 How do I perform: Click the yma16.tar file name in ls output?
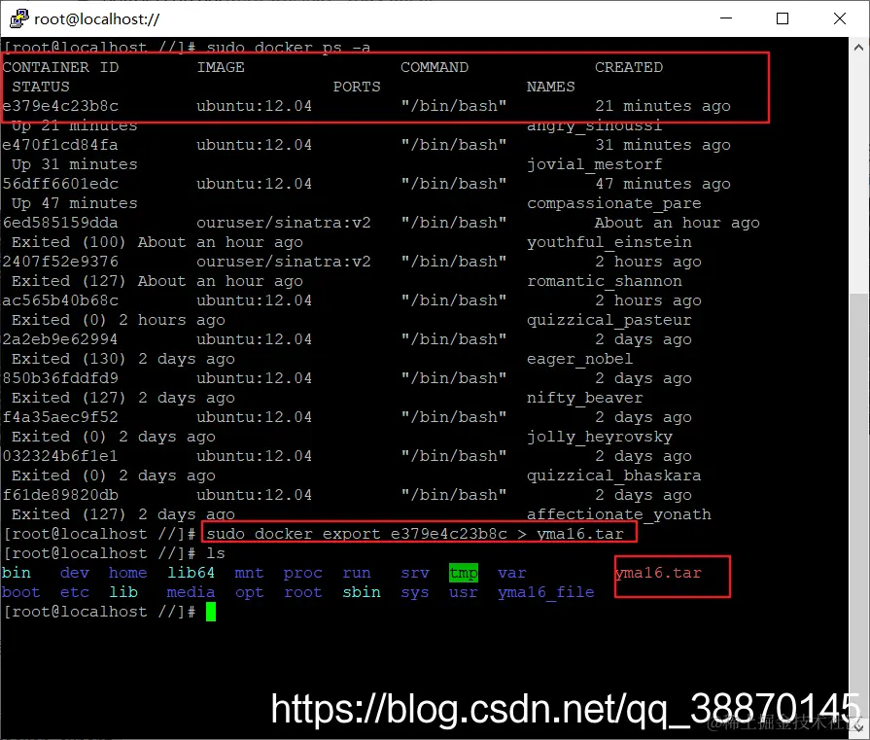click(658, 573)
